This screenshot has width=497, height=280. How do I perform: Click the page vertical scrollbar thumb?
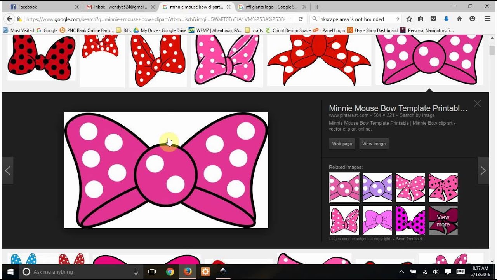[492, 50]
